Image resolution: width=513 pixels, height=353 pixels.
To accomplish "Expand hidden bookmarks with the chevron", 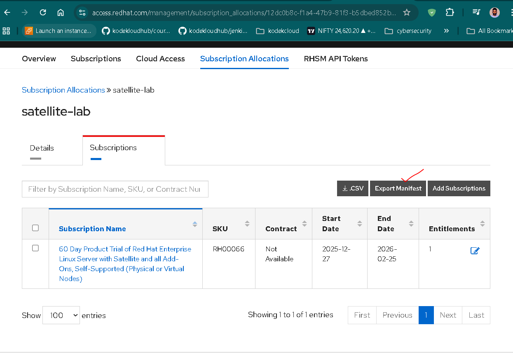I will [x=446, y=31].
